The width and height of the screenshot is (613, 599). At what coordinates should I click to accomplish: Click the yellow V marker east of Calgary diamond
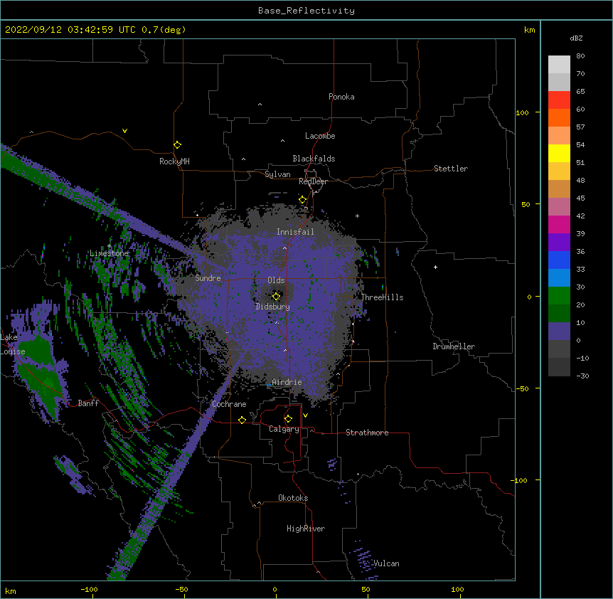click(305, 415)
